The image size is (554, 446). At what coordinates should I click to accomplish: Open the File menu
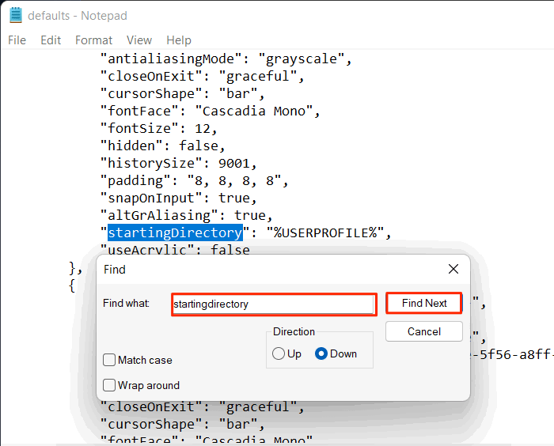point(17,40)
